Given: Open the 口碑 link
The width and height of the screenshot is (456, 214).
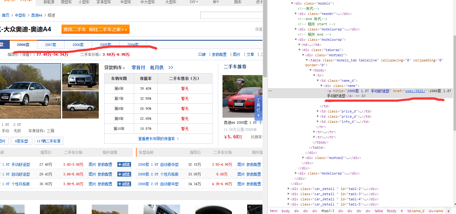Looking at the screenshot, I should click(x=202, y=54).
